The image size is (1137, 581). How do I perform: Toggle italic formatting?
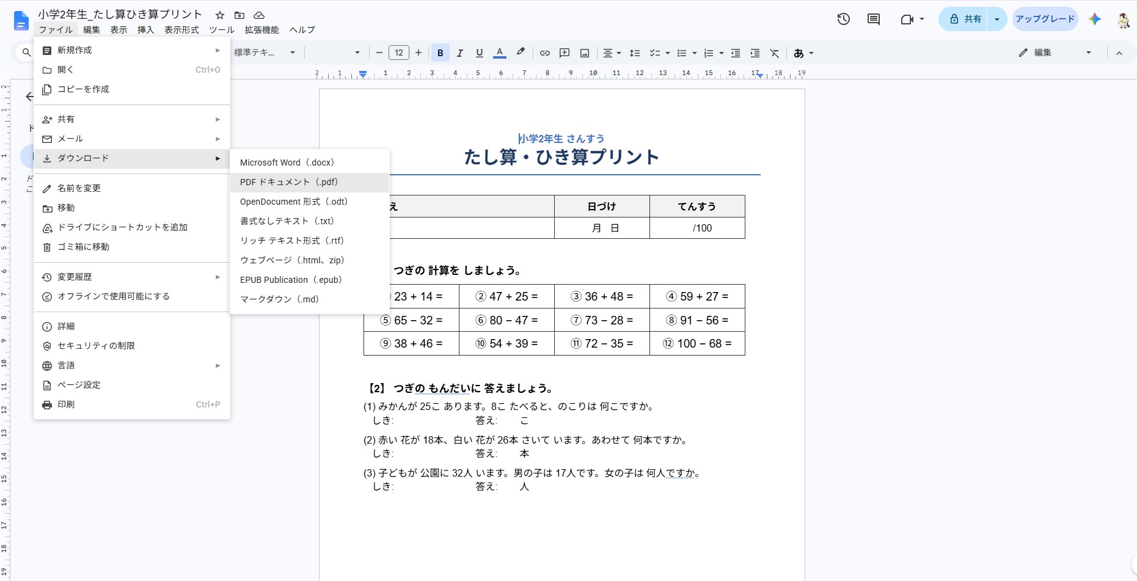tap(460, 53)
